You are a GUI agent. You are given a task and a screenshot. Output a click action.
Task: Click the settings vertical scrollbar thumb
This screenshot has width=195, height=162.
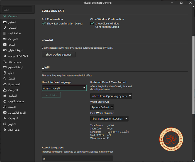(193, 75)
